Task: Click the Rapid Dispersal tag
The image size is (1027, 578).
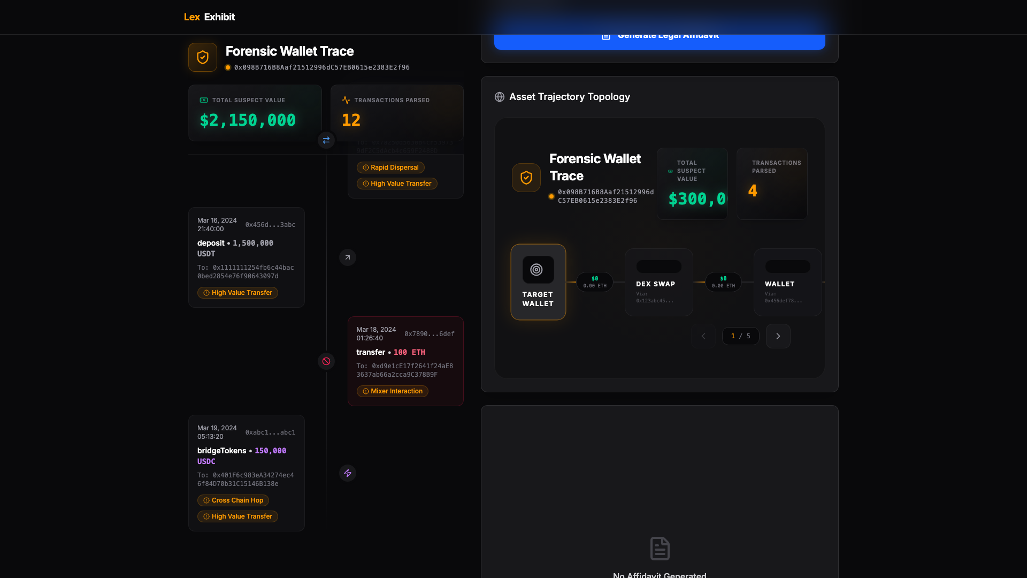Action: tap(390, 168)
